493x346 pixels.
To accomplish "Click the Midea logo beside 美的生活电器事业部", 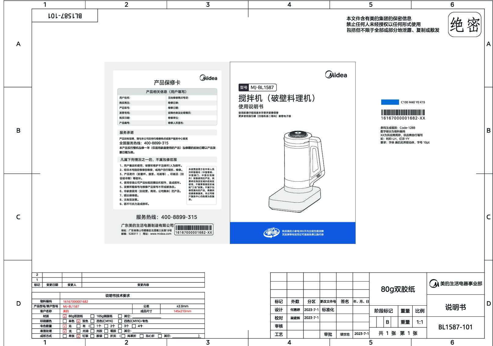I will (434, 284).
